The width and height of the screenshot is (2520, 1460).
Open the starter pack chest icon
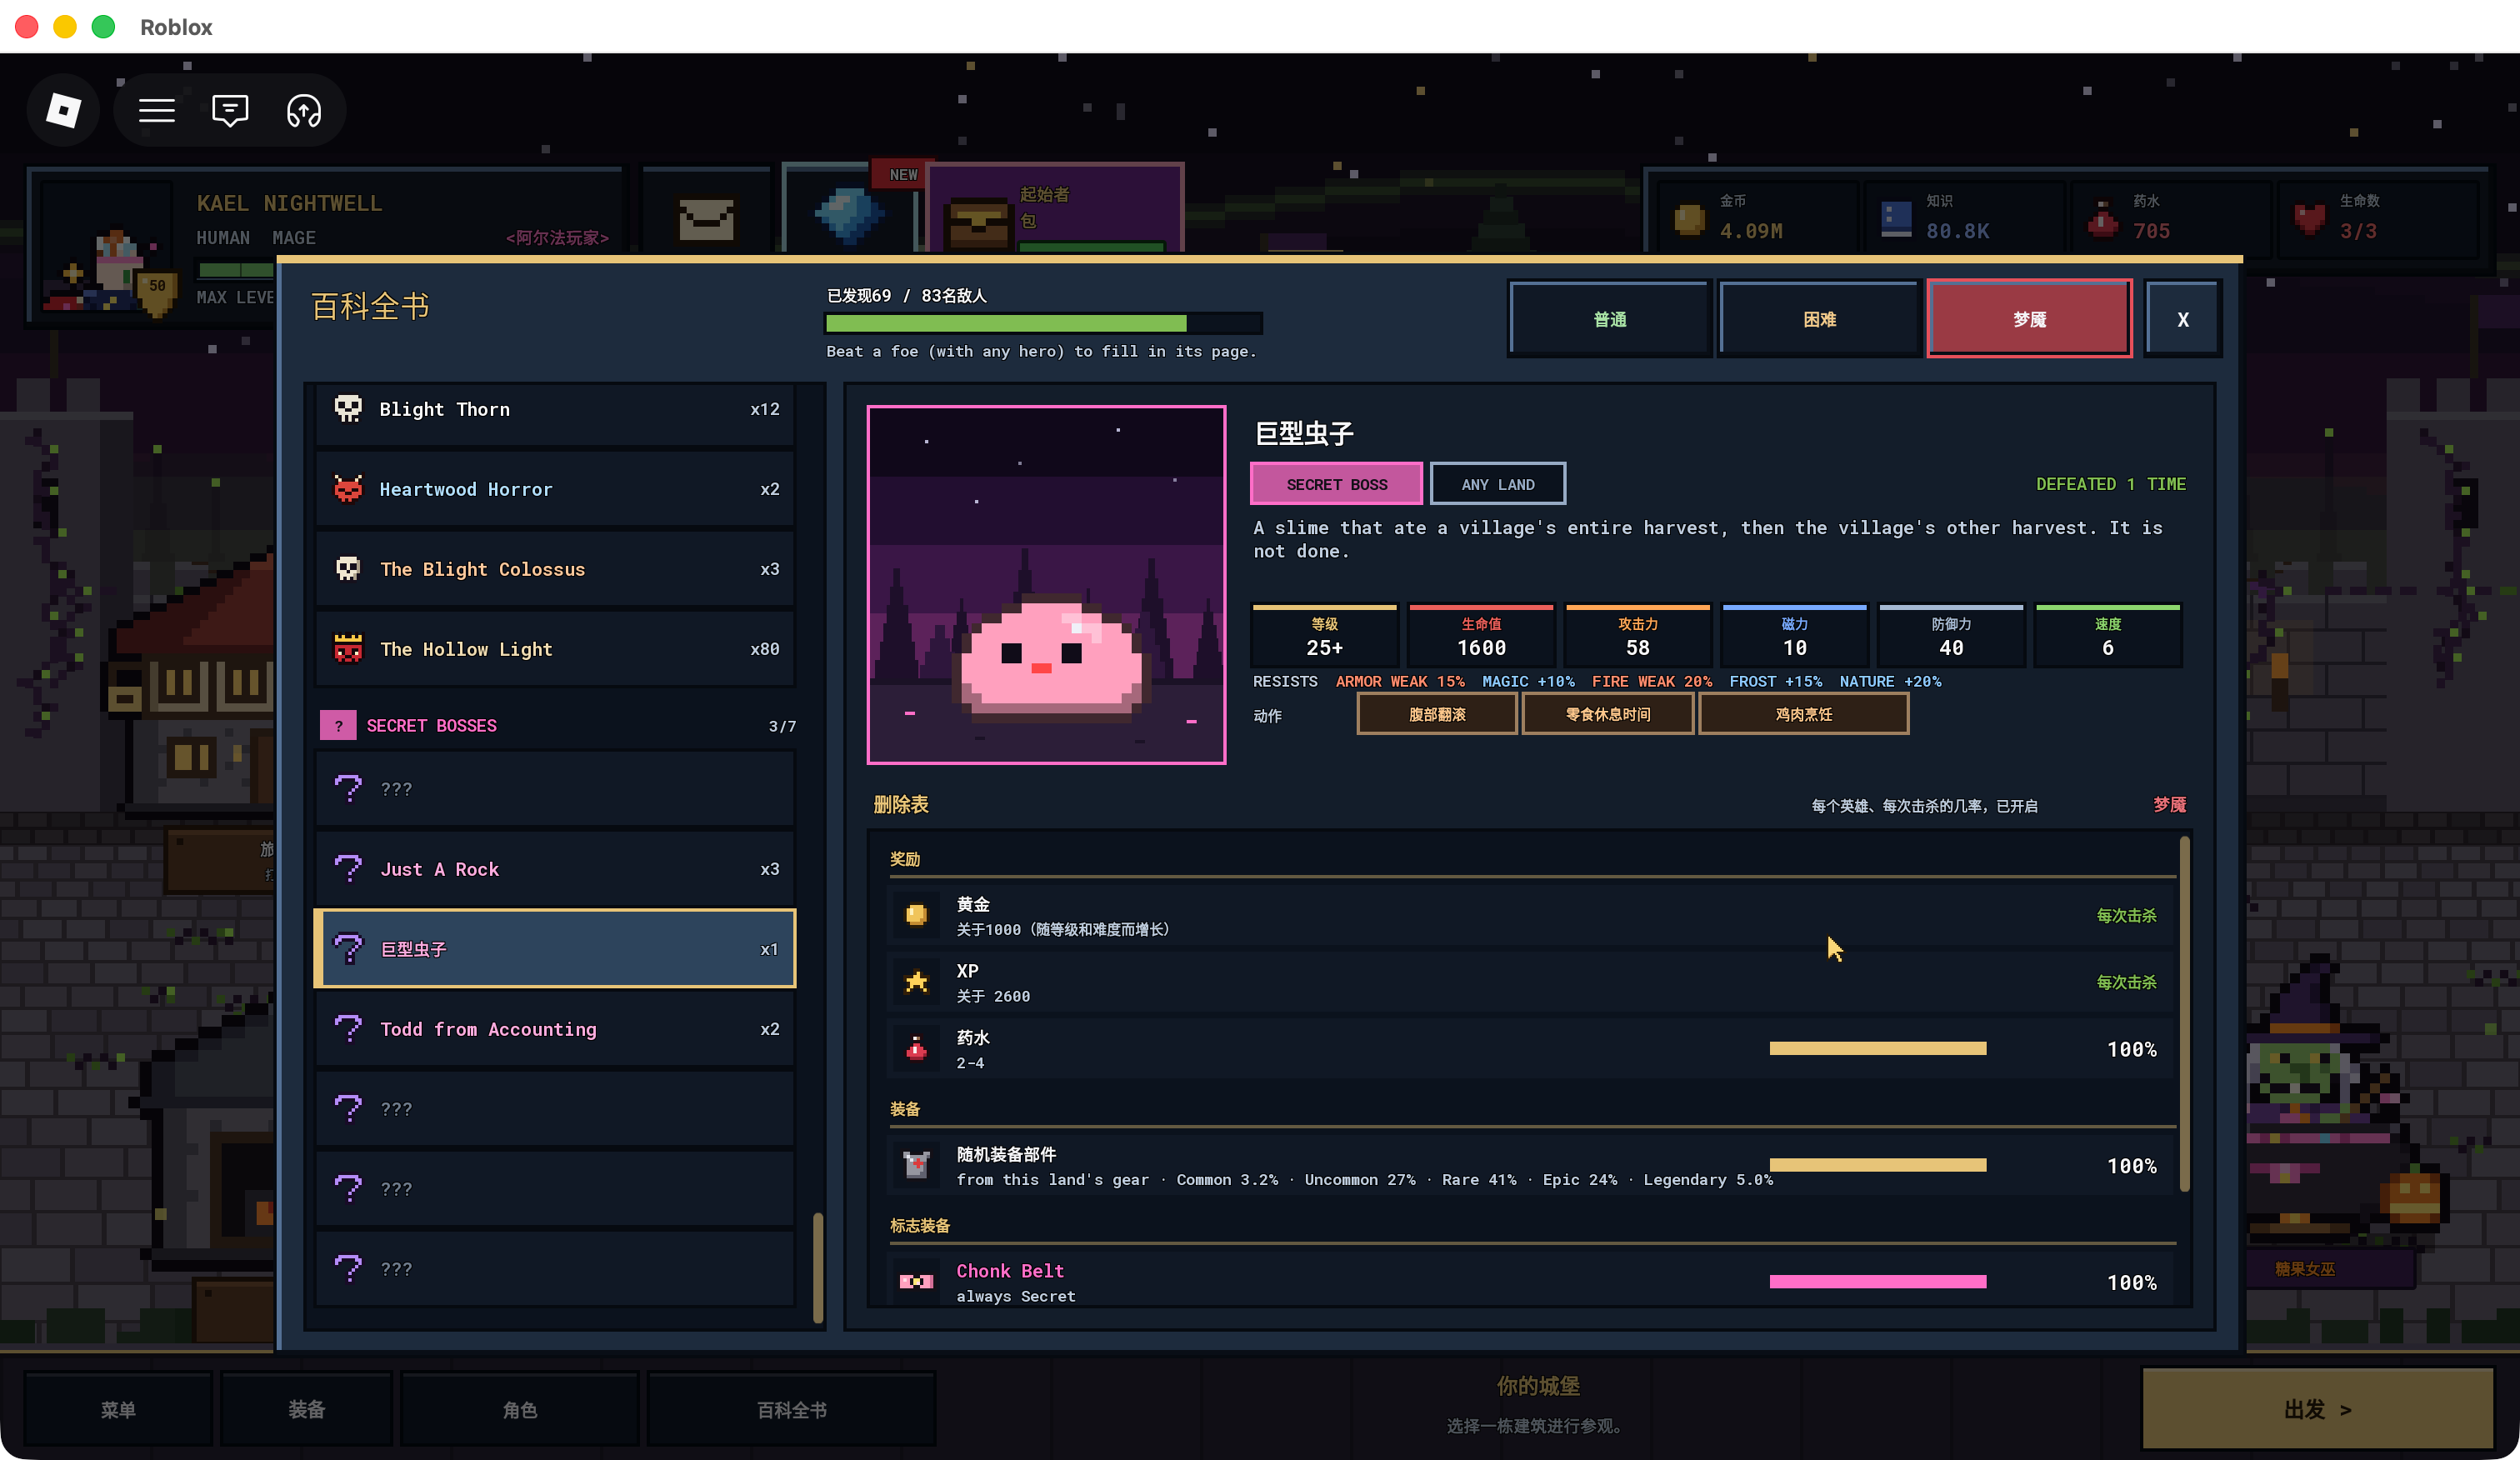[978, 224]
